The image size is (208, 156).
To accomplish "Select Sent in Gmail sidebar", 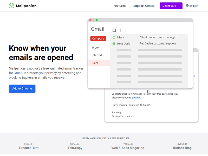I will pyautogui.click(x=99, y=63).
